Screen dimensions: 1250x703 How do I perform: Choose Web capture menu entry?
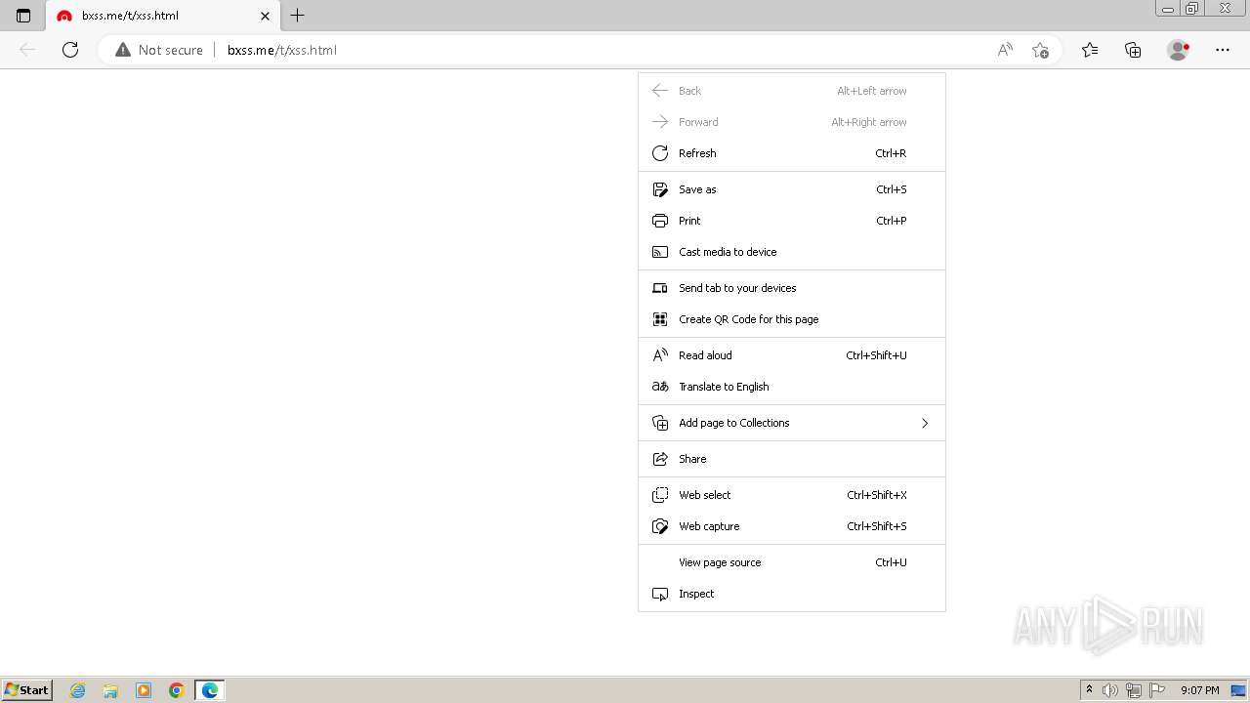[x=792, y=526]
